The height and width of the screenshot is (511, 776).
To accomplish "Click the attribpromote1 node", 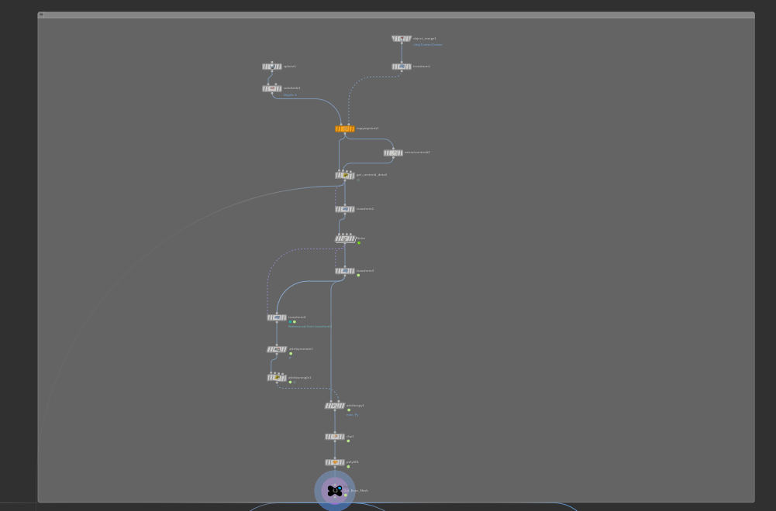I will [x=277, y=349].
